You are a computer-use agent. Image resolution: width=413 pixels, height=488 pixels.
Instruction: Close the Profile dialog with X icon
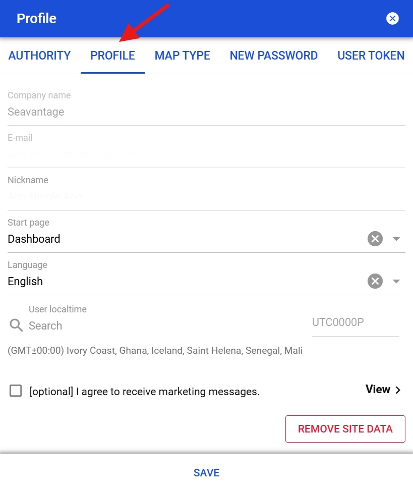coord(392,19)
